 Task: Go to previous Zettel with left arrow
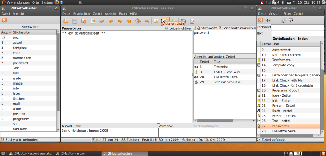tap(111, 21)
